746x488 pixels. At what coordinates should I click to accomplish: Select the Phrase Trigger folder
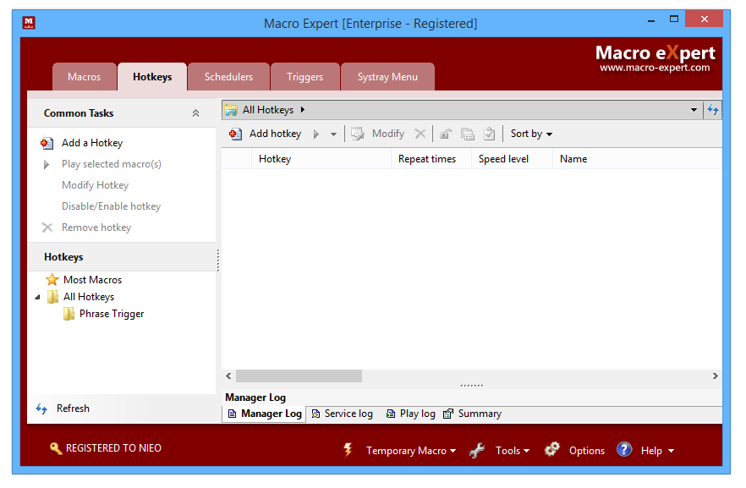click(x=112, y=314)
